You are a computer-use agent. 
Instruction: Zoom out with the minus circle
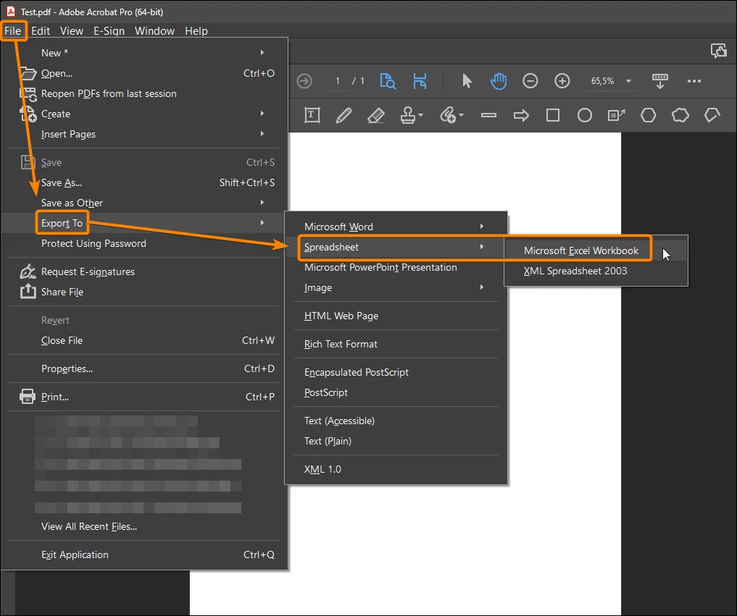(530, 81)
